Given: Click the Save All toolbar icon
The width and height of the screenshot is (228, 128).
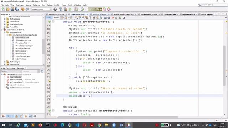Looking at the screenshot, I should 17,9.
